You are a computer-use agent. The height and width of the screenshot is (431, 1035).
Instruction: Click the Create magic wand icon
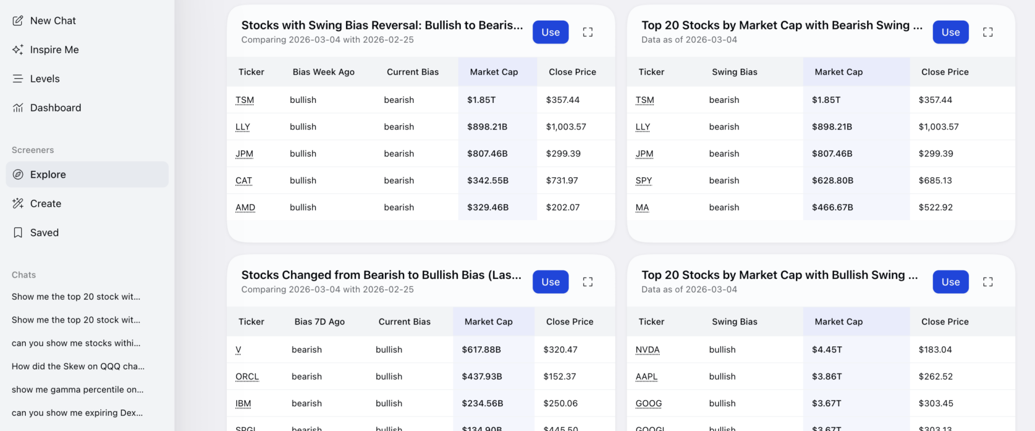(x=18, y=204)
